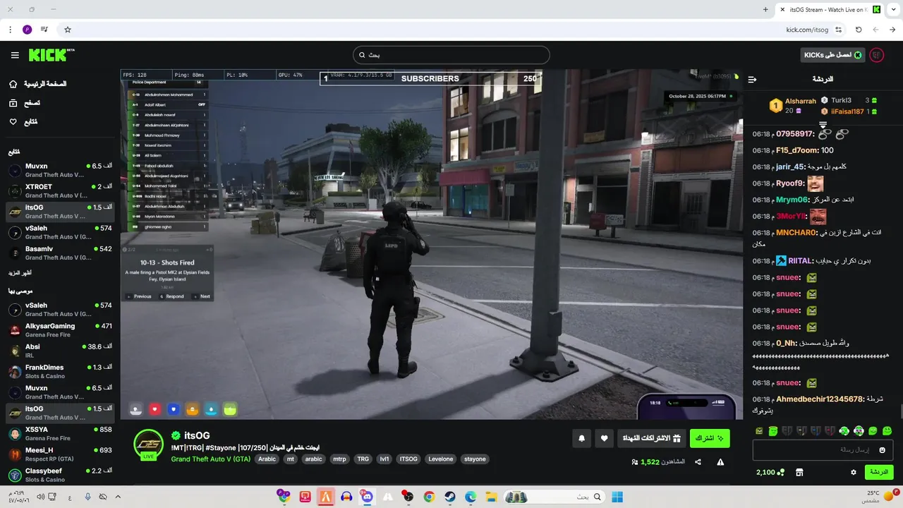Go to Kick home via the logo
903x508 pixels.
51,55
